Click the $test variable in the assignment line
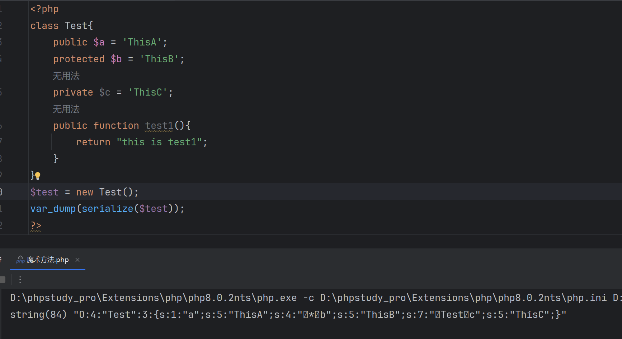622x339 pixels. coord(44,192)
